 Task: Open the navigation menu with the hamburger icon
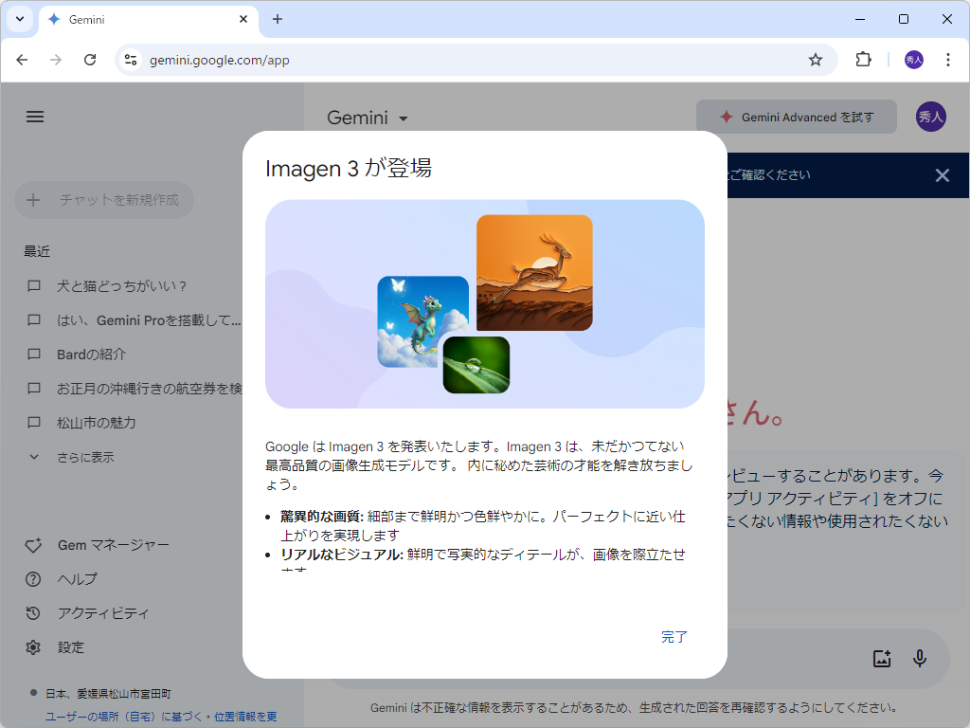35,117
